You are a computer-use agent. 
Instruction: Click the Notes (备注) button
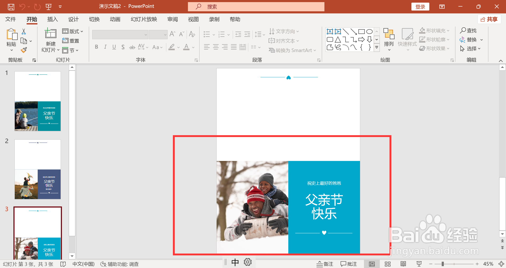coord(325,264)
